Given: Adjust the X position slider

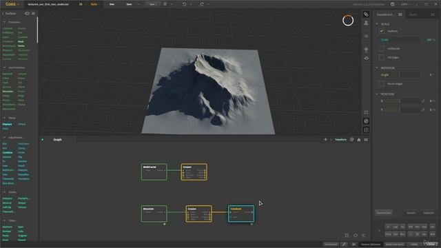Looking at the screenshot, I should (400, 101).
